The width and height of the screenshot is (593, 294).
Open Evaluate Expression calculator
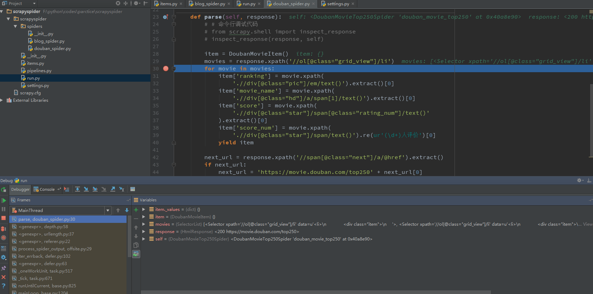[x=133, y=189]
